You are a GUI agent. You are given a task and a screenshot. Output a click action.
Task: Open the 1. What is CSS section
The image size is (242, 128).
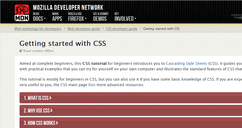(131, 98)
